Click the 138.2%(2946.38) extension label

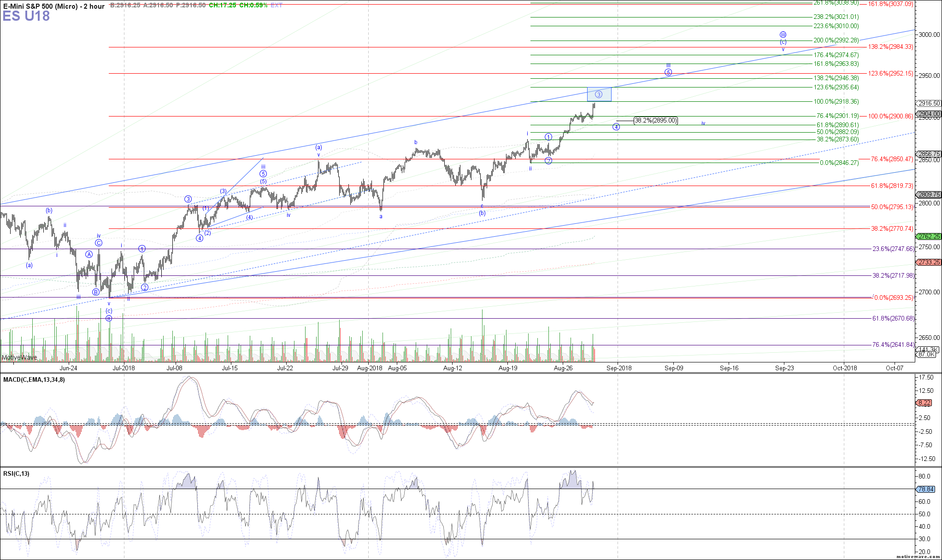click(836, 78)
